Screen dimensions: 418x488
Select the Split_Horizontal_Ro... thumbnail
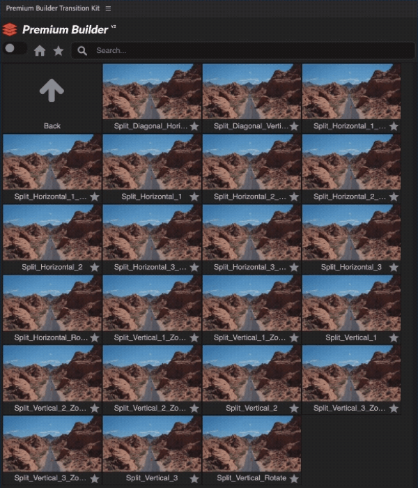(x=52, y=303)
